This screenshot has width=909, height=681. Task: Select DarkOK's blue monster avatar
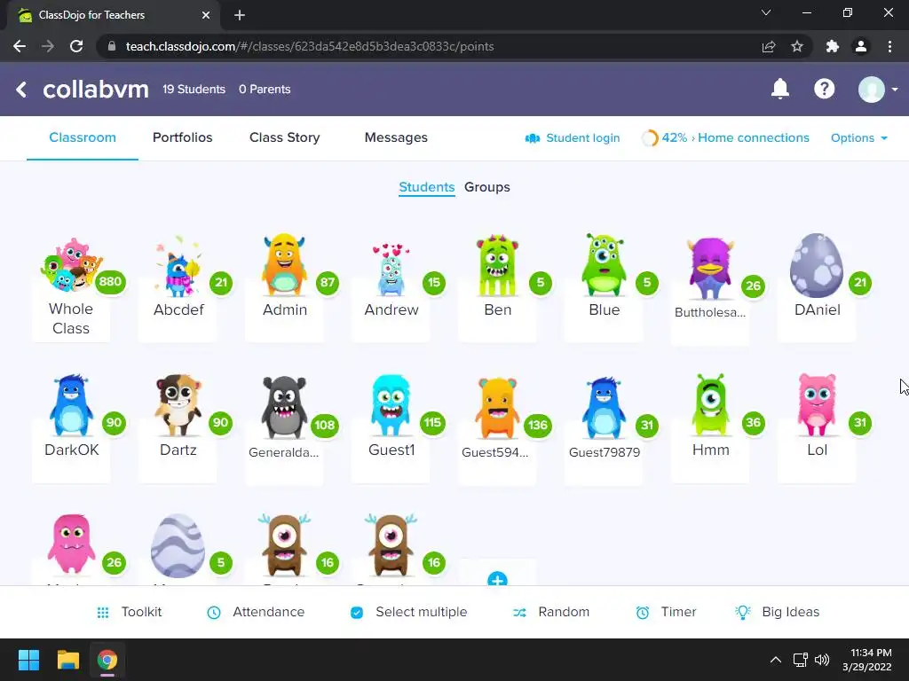pyautogui.click(x=71, y=405)
